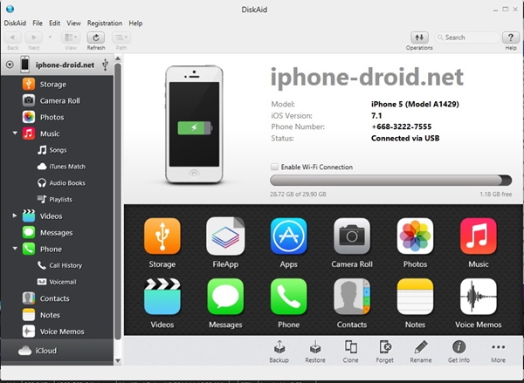Open the Edit menu

[x=54, y=23]
